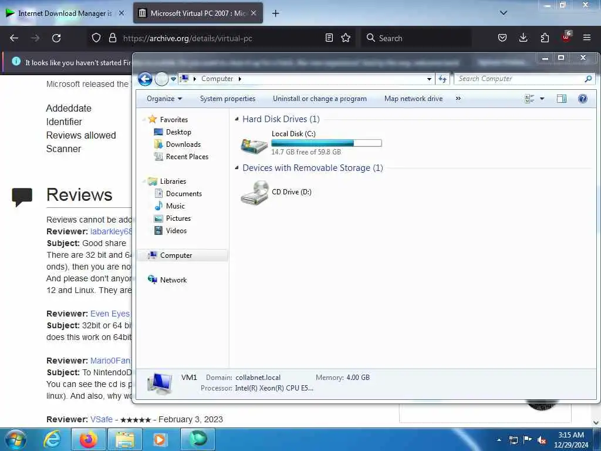Collapse the Hard Disk Drives group
Viewport: 601px width, 451px height.
[237, 119]
